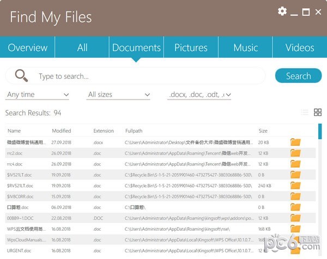Sort results by Modified column

[x=62, y=131]
